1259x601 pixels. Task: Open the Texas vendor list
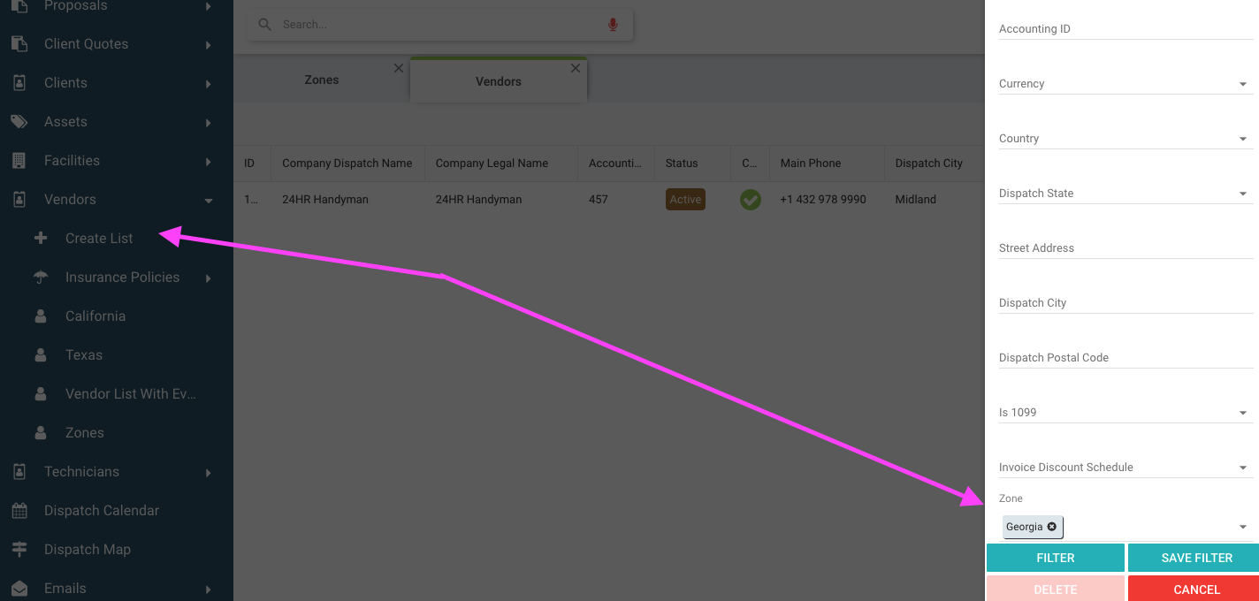84,355
